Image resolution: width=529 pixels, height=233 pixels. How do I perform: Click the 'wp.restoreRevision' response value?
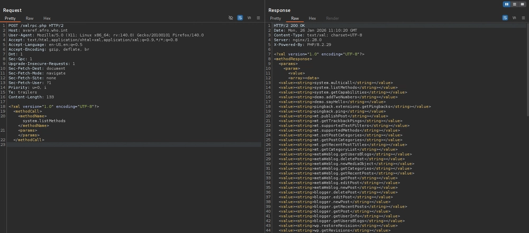(335, 225)
